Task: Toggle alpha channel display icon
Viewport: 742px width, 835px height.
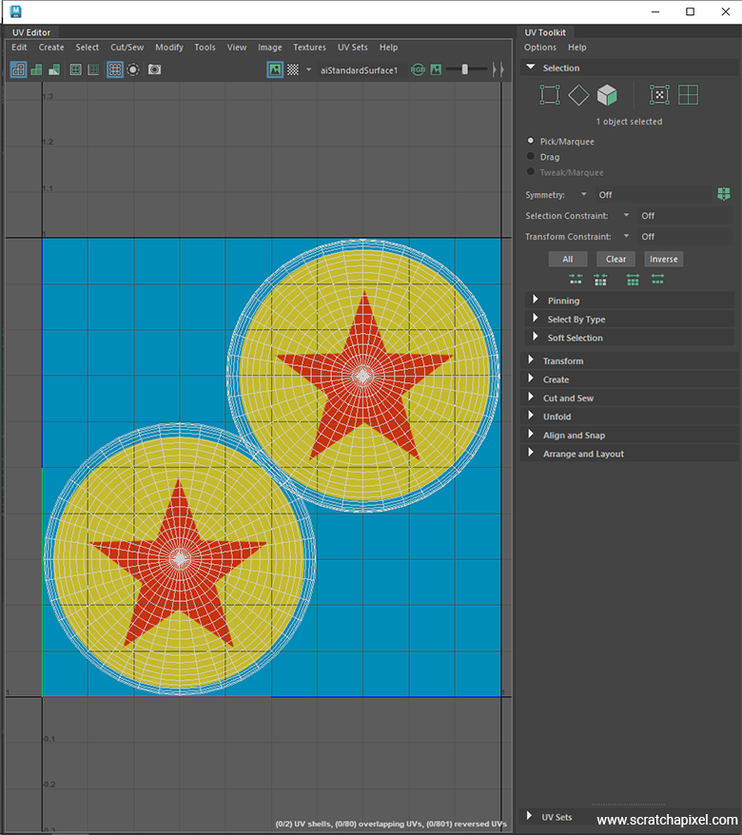Action: click(436, 69)
